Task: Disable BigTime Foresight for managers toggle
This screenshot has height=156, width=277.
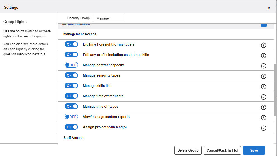Action: pyautogui.click(x=71, y=44)
